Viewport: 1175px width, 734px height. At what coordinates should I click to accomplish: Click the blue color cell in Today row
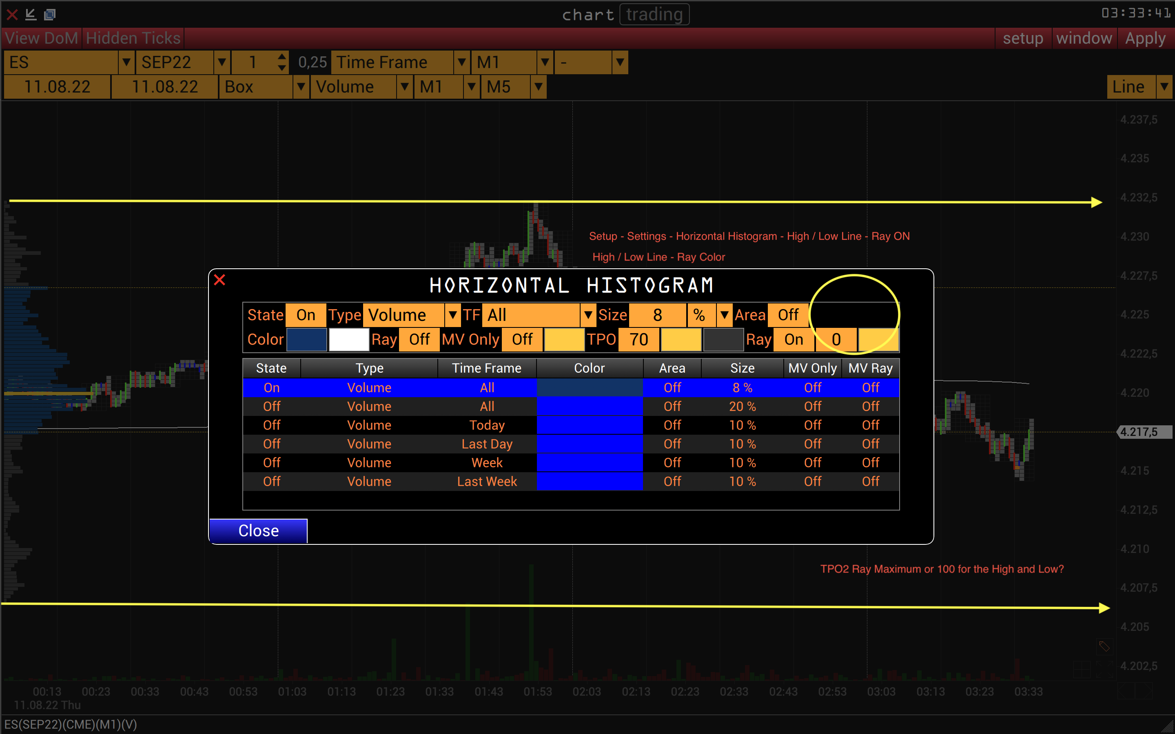[x=590, y=425]
